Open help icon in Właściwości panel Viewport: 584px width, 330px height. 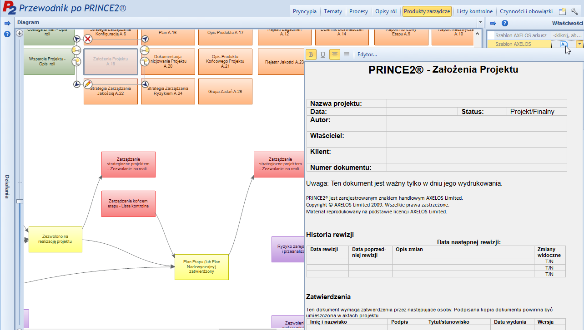(x=504, y=23)
